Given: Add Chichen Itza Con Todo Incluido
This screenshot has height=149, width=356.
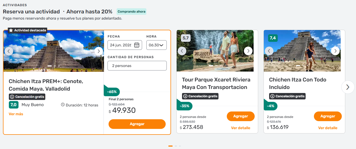Looking at the screenshot, I should point(328,116).
